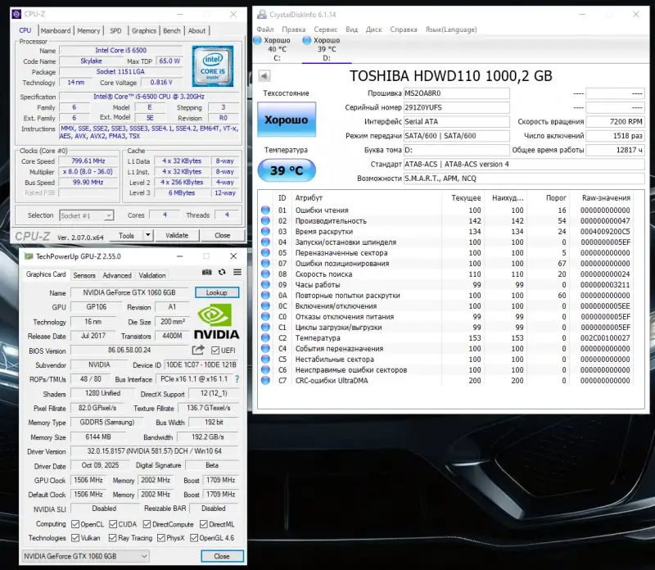Click the status dot beside Переназначенные сектора
The image size is (655, 570).
point(264,252)
